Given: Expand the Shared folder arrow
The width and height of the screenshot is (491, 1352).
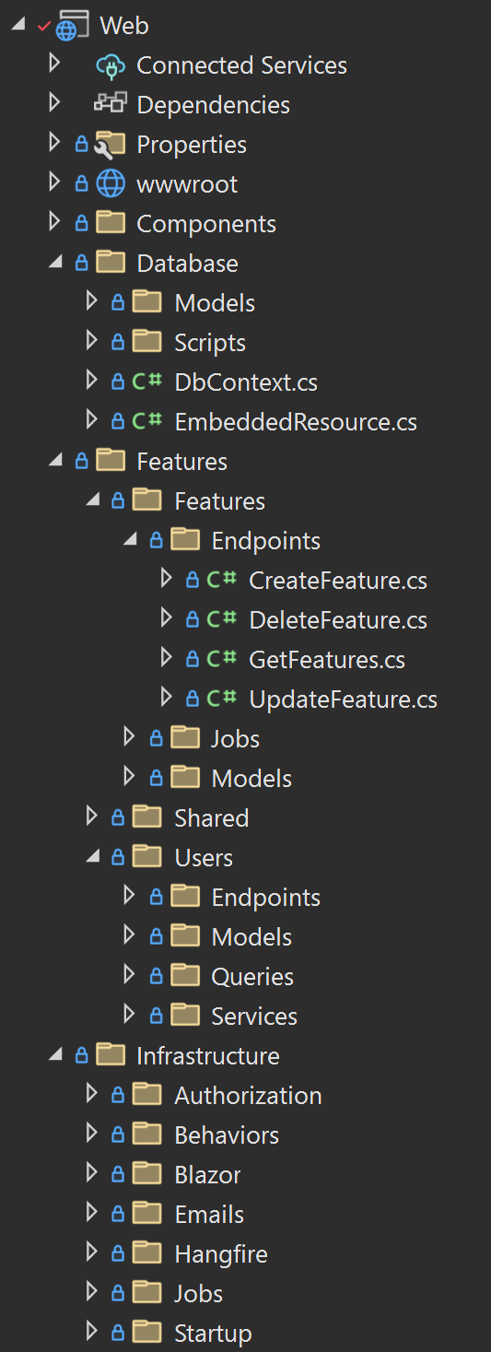Looking at the screenshot, I should (91, 817).
